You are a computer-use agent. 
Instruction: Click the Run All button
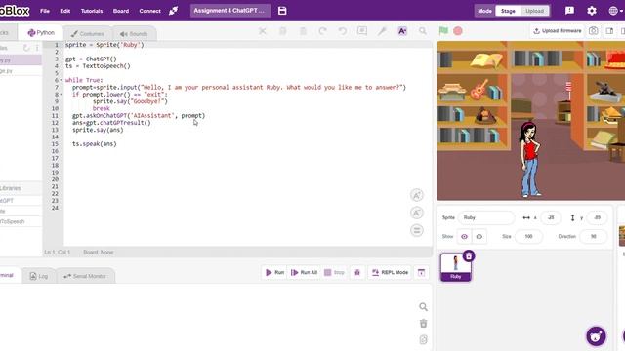coord(304,272)
